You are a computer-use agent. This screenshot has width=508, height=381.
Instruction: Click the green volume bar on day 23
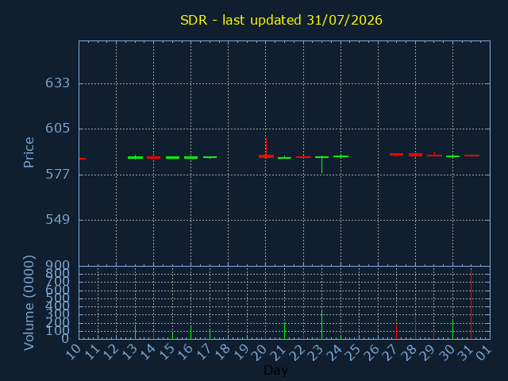(x=321, y=325)
